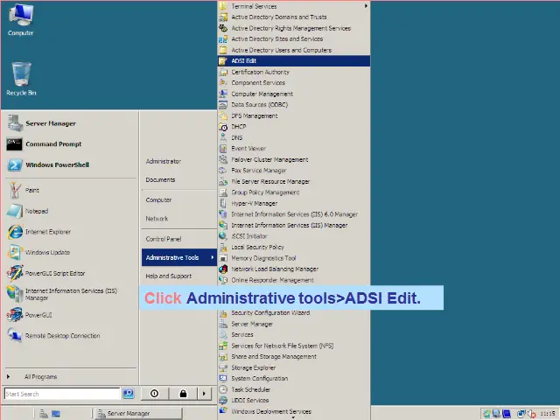Viewport: 560px width, 420px height.
Task: Click the Notepad icon
Action: [15, 211]
